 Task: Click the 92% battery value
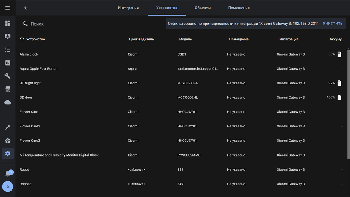(332, 83)
